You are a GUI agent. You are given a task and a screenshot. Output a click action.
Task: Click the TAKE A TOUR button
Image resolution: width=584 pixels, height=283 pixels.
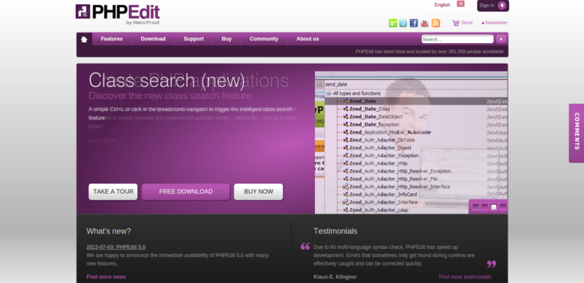coord(113,192)
